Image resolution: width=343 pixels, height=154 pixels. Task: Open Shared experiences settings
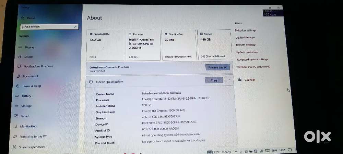pyautogui.click(x=32, y=147)
